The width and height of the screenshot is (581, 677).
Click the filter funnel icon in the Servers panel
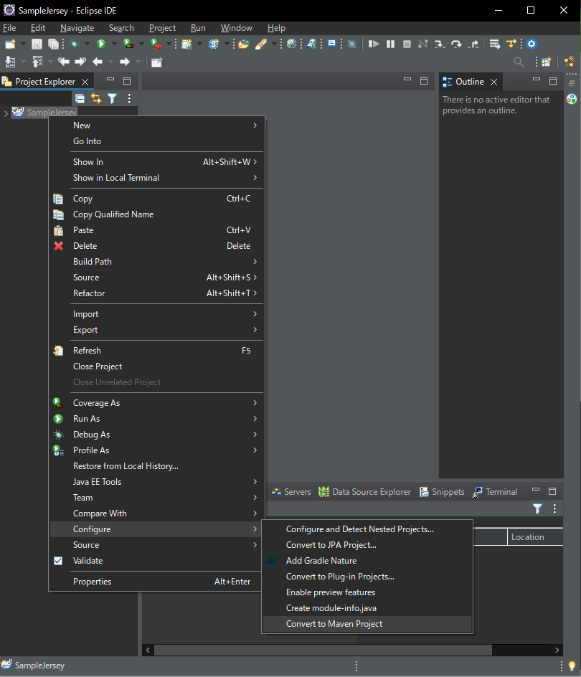[537, 508]
